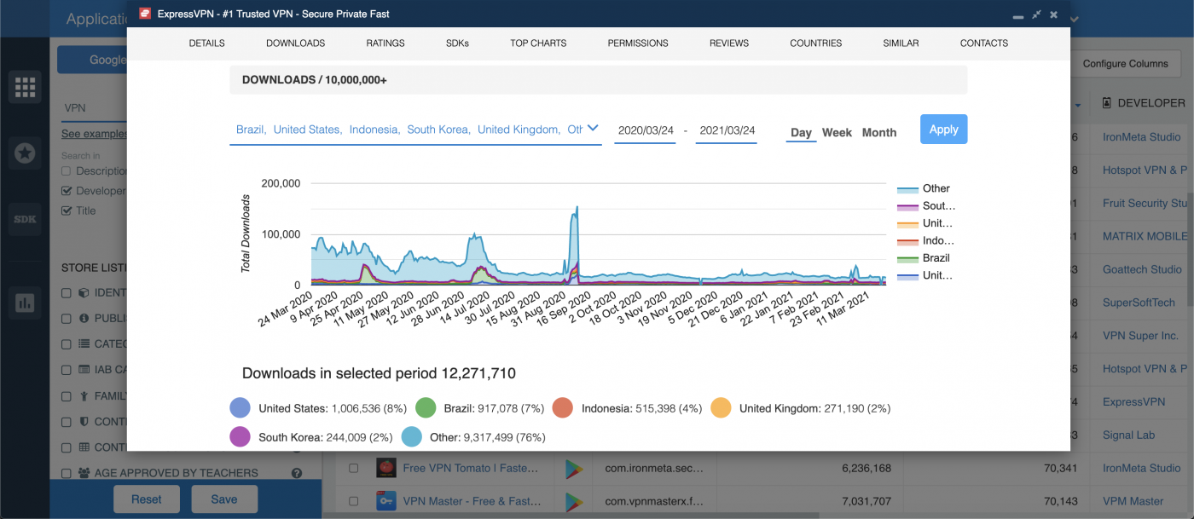Set chart granularity to Week
The width and height of the screenshot is (1194, 519).
[837, 132]
